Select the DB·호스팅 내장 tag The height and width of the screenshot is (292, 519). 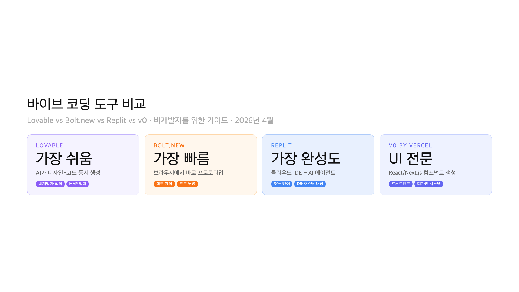coord(310,184)
